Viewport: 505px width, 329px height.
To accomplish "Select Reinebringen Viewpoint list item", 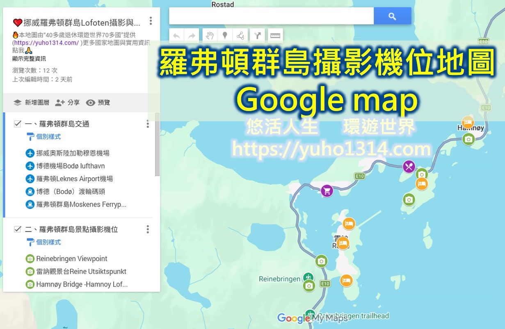I will (x=71, y=259).
